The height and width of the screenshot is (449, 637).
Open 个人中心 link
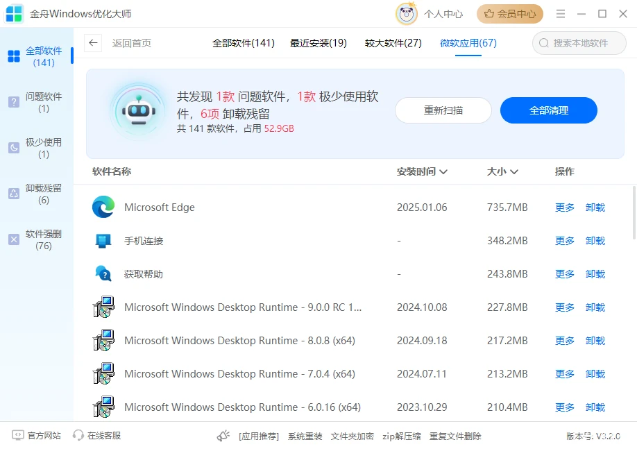[x=443, y=14]
